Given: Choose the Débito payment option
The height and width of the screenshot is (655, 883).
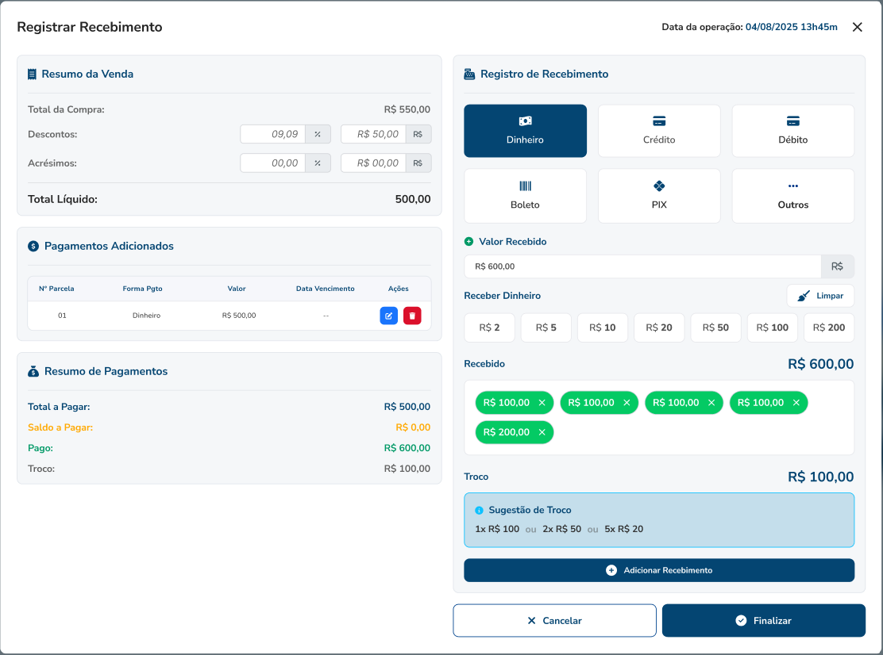Looking at the screenshot, I should pyautogui.click(x=792, y=131).
